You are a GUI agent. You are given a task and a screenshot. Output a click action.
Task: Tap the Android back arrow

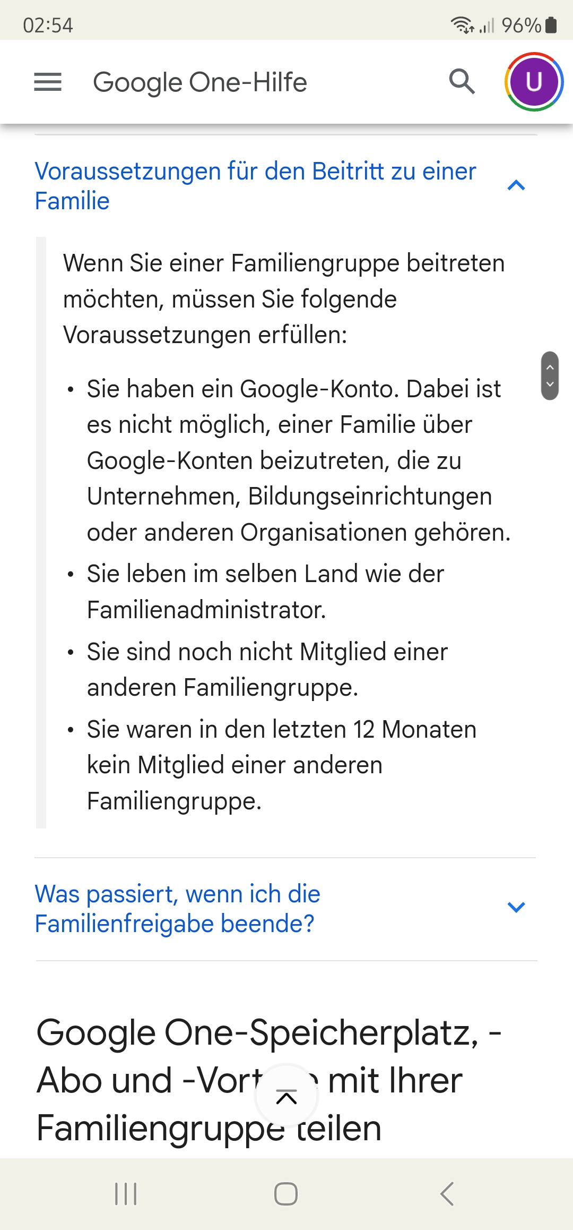pos(447,1194)
